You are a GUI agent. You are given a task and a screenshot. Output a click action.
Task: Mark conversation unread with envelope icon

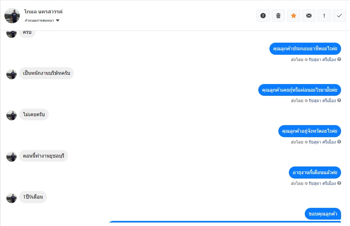pos(309,16)
